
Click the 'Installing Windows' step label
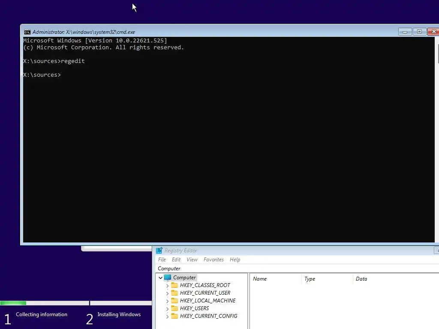coord(119,314)
